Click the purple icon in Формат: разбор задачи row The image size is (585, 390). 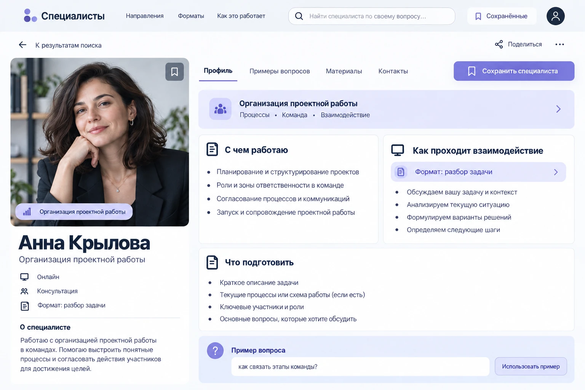click(401, 172)
